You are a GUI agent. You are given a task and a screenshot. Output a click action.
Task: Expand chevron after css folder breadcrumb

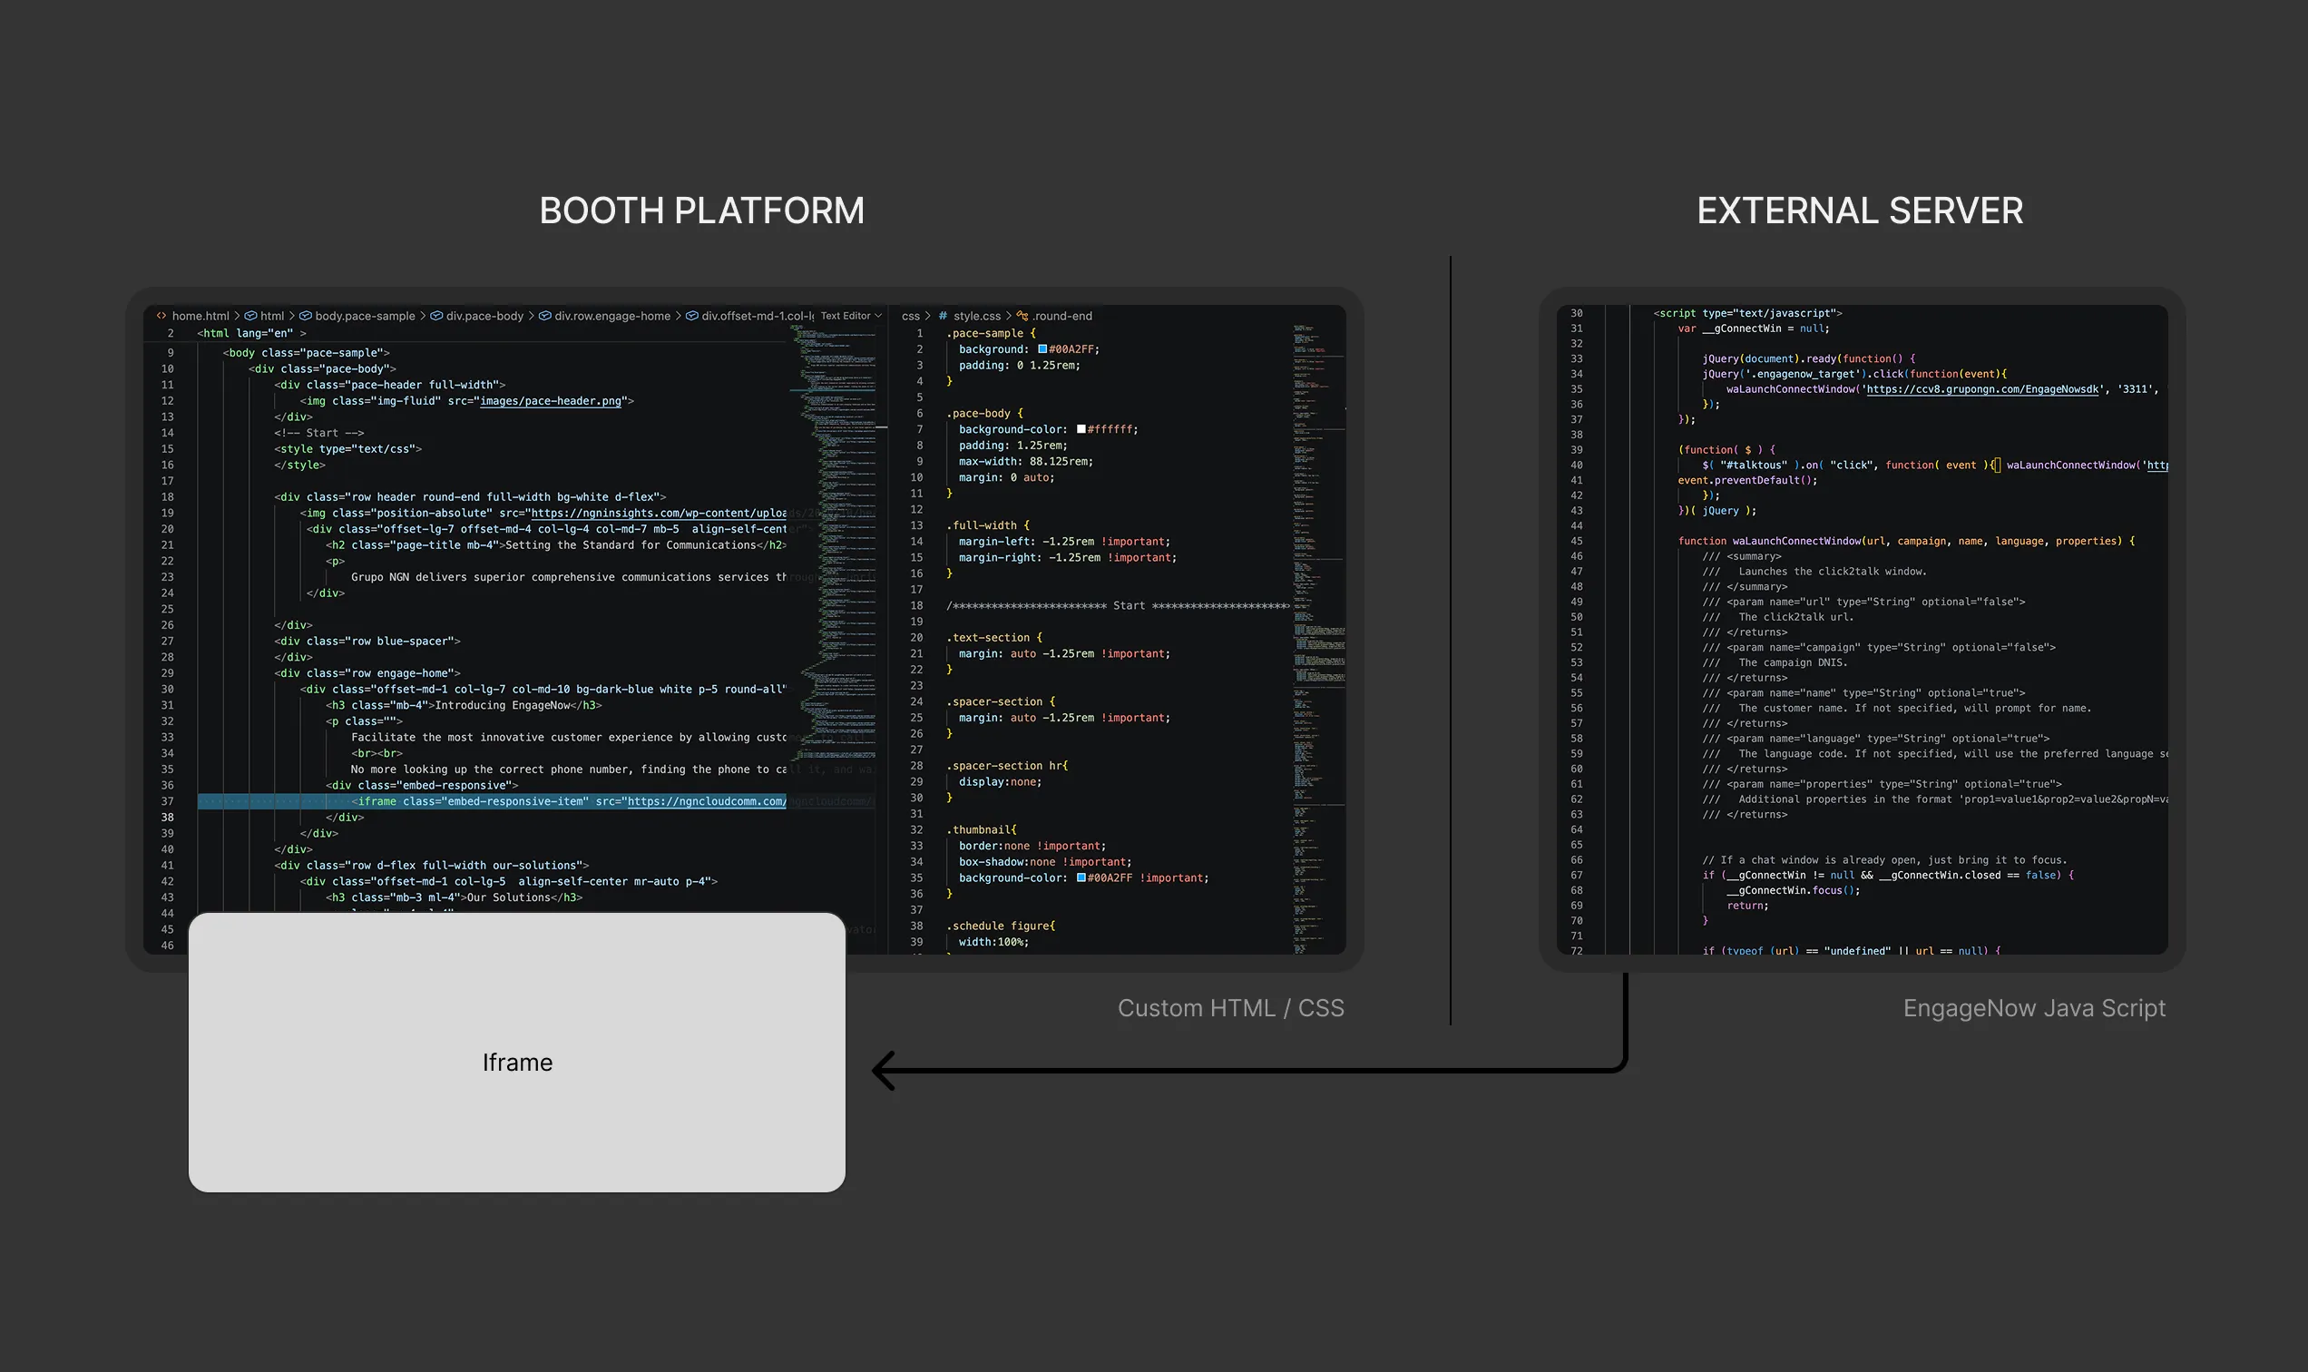point(928,316)
